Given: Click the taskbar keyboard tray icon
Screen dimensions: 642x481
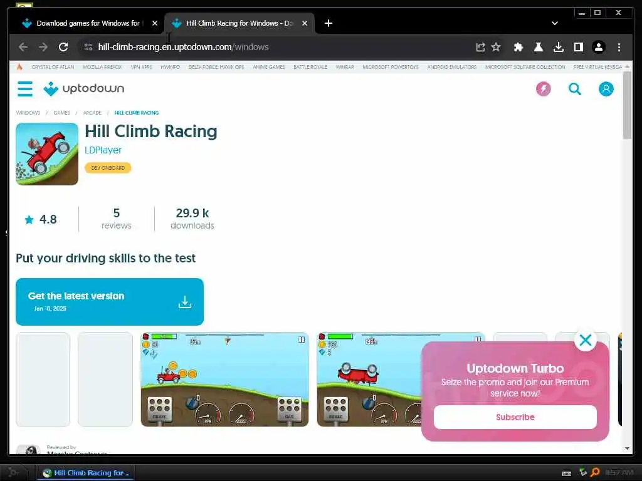Looking at the screenshot, I should 567,473.
